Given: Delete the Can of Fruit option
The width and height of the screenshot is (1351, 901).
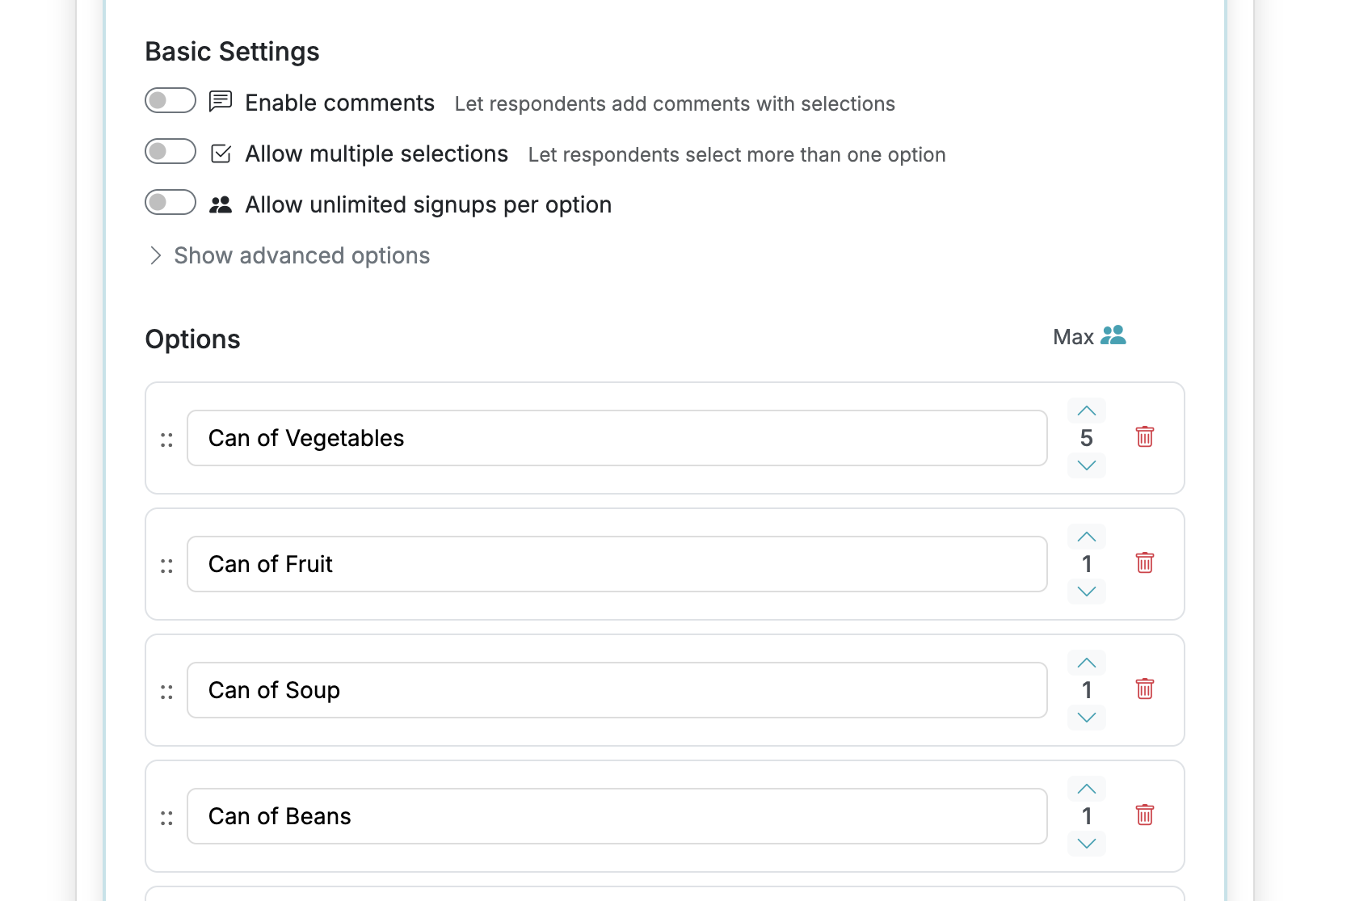Looking at the screenshot, I should [1144, 563].
